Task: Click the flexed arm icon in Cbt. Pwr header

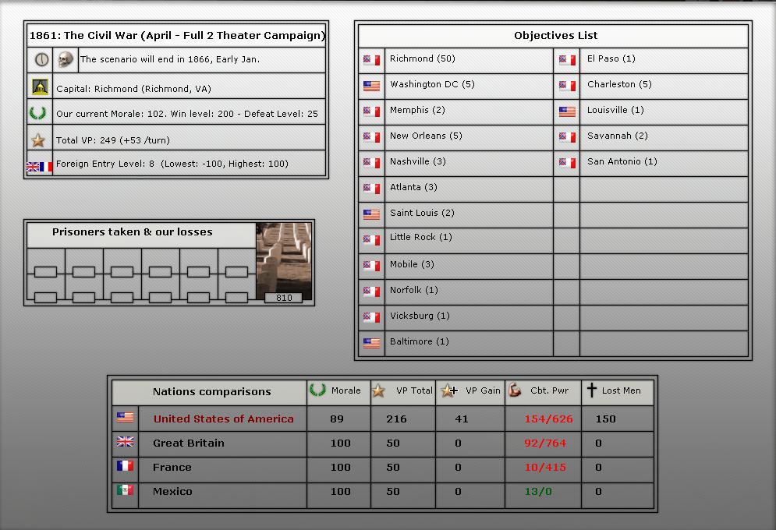Action: coord(515,390)
